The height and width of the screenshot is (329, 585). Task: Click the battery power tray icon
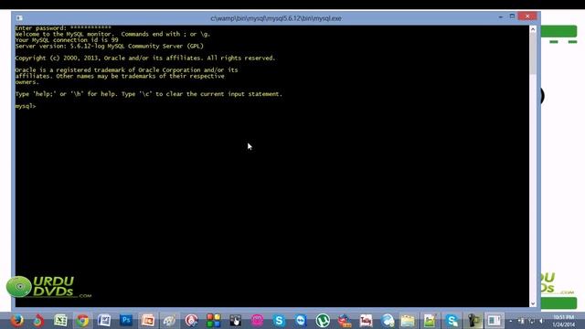[x=521, y=321]
